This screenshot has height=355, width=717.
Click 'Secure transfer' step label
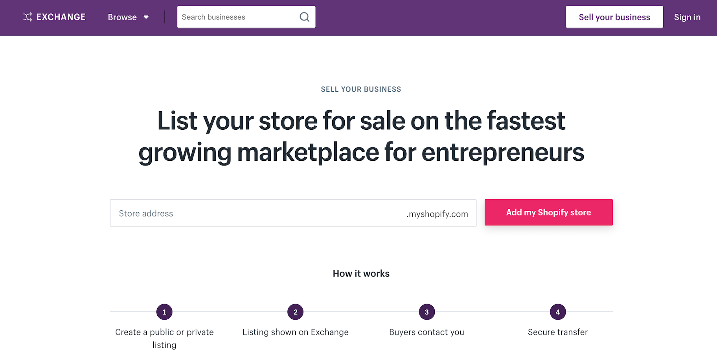click(x=557, y=332)
